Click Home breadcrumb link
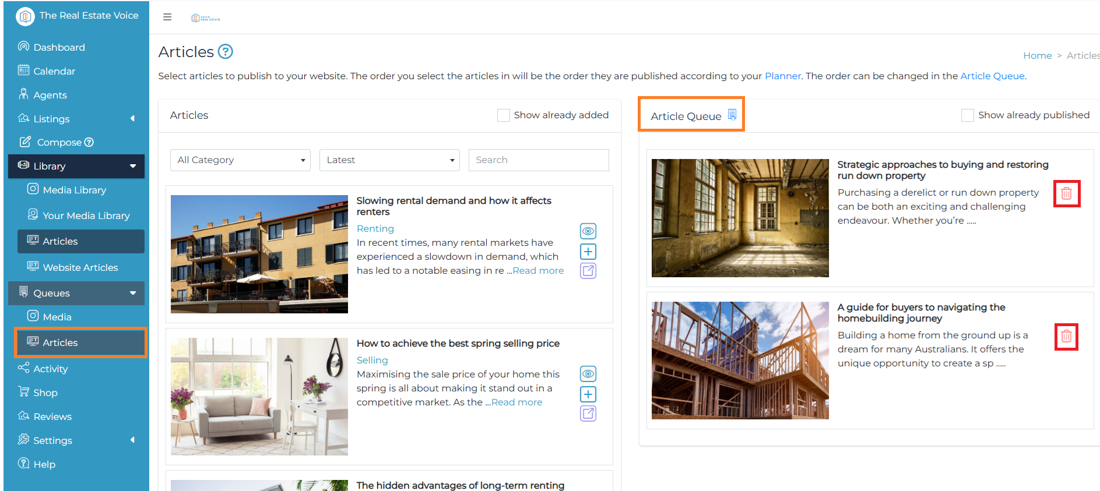Viewport: 1100px width, 491px height. (1038, 55)
